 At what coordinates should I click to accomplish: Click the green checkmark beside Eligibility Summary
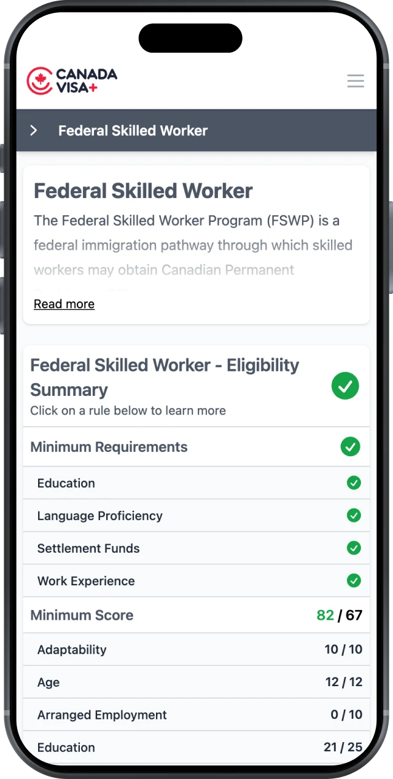[345, 386]
